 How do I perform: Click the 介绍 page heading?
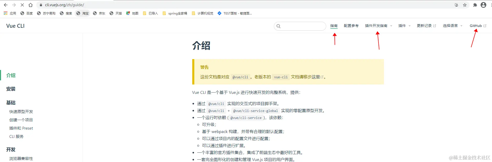(x=201, y=46)
